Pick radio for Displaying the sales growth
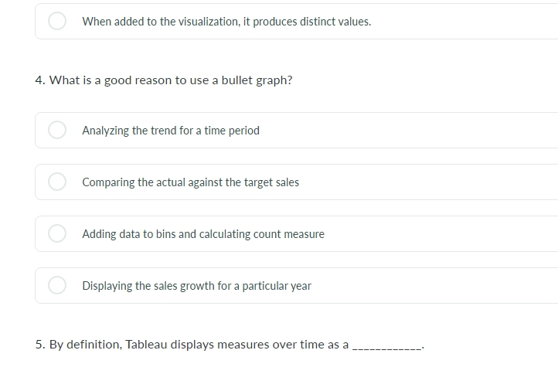Image resolution: width=558 pixels, height=374 pixels. [57, 285]
